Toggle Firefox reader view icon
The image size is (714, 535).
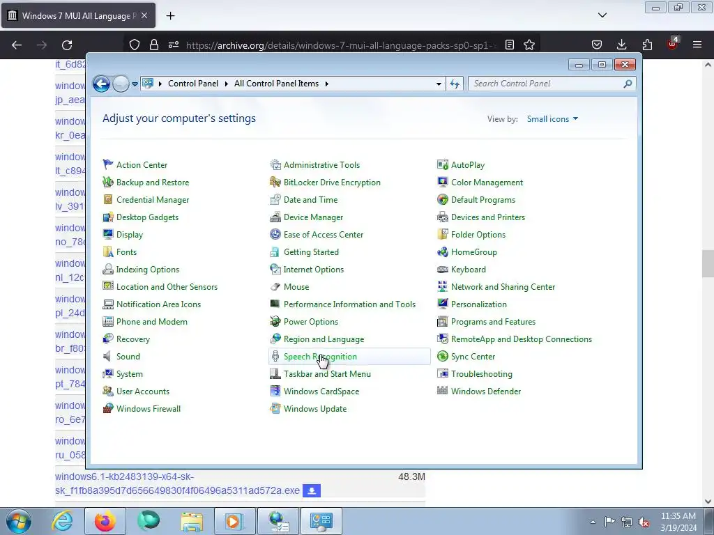[x=510, y=45]
